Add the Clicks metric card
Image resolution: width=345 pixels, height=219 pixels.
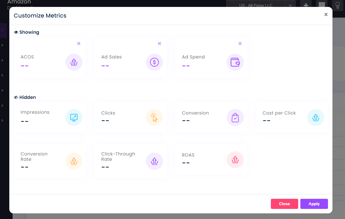point(131,118)
